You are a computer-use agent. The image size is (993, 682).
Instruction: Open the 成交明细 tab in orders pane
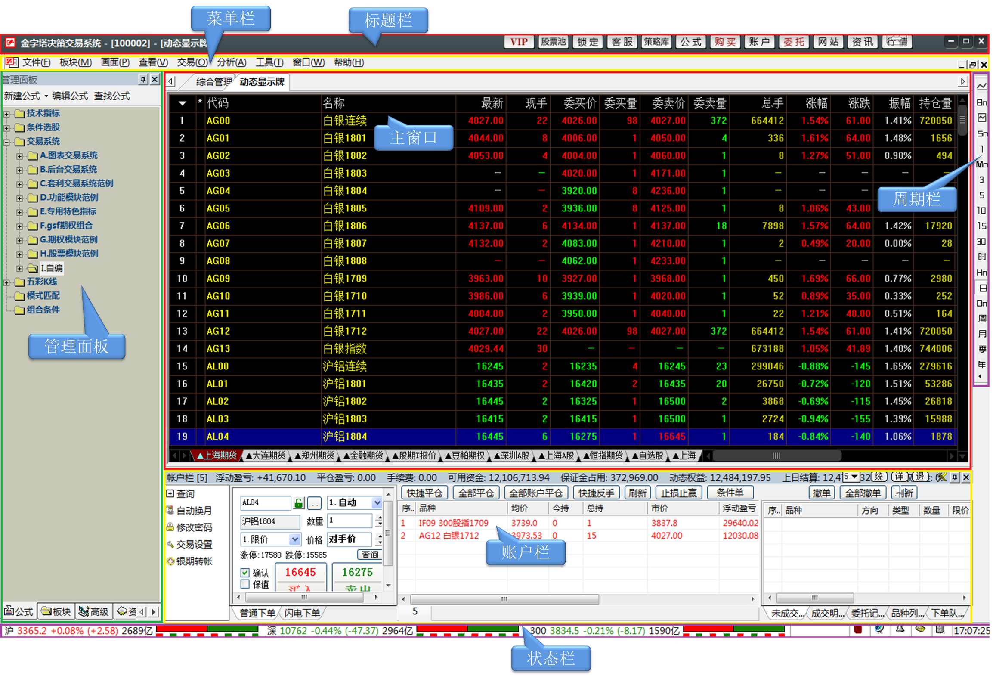pyautogui.click(x=827, y=613)
